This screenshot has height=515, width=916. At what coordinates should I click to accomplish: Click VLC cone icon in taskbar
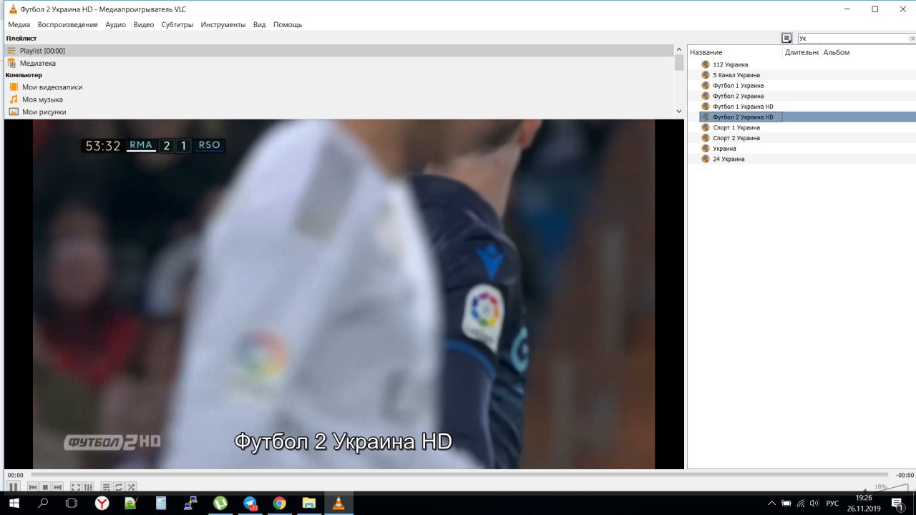[338, 504]
